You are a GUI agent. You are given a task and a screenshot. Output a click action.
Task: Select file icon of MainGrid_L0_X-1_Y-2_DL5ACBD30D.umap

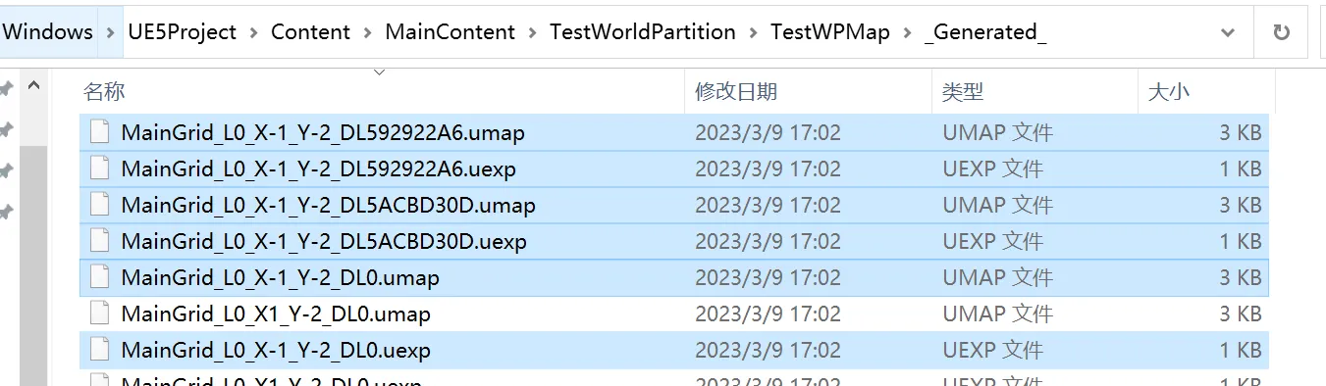(99, 205)
